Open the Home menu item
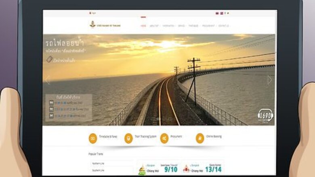The image size is (315, 177). coord(143,25)
